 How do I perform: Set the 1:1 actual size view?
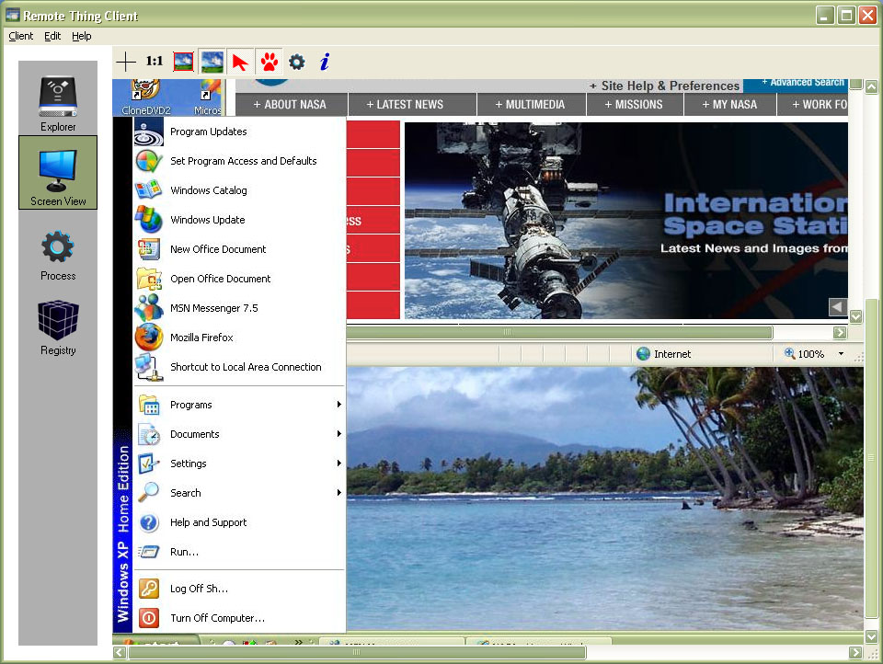(x=155, y=61)
